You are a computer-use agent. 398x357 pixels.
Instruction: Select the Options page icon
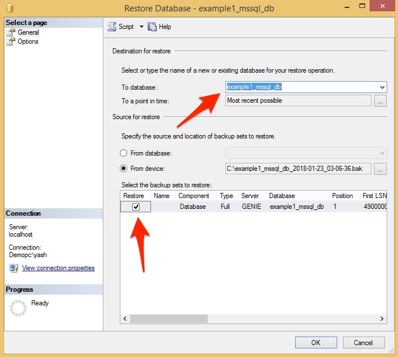11,41
